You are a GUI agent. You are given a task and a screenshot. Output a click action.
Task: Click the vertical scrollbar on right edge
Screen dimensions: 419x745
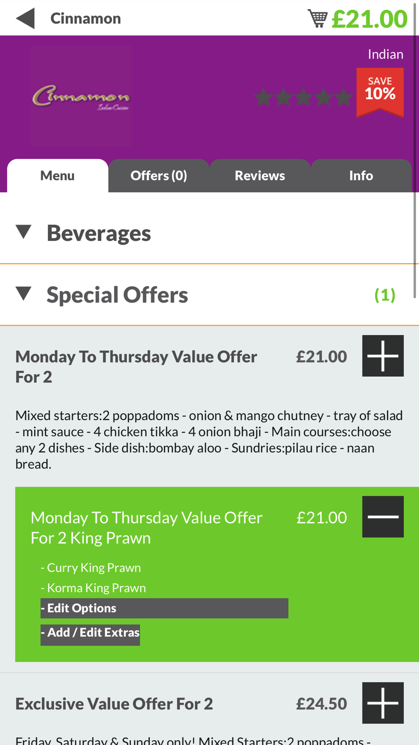415,151
